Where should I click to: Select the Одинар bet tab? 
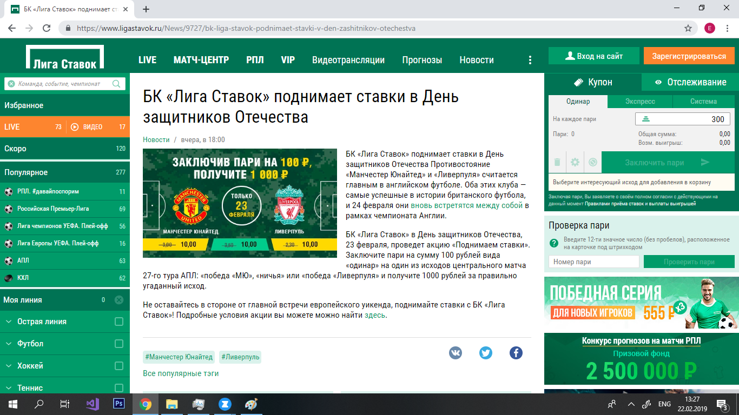coord(578,102)
